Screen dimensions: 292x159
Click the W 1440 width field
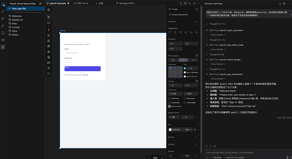pos(176,94)
